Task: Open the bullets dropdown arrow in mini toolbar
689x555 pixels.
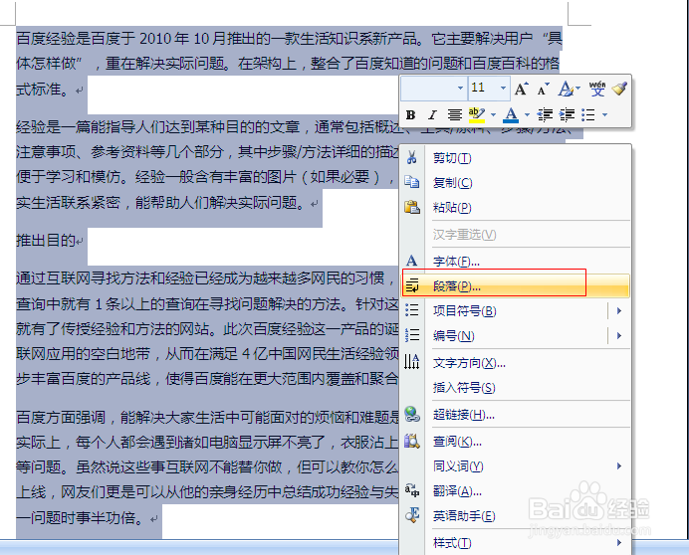Action: 604,115
